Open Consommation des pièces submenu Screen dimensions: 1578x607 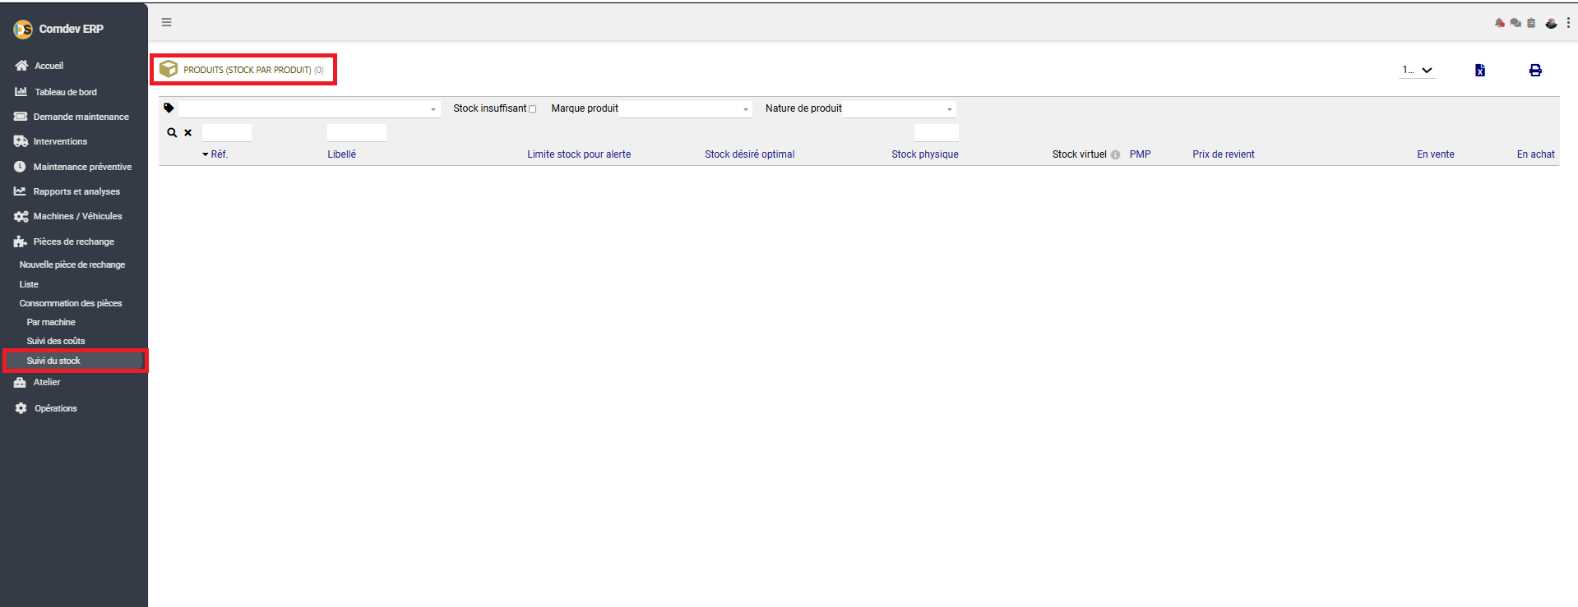pyautogui.click(x=71, y=303)
